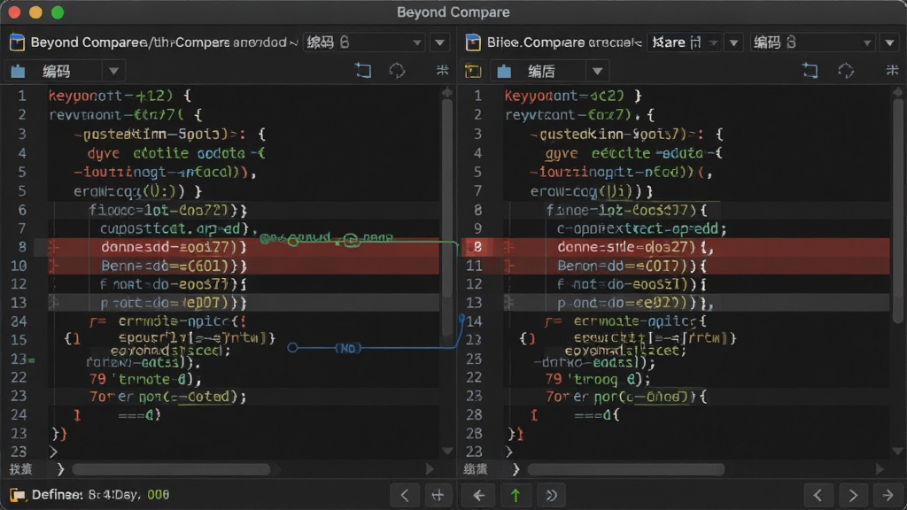907x510 pixels.
Task: Click the chevron-left button in the bottom-right group
Action: tap(818, 495)
